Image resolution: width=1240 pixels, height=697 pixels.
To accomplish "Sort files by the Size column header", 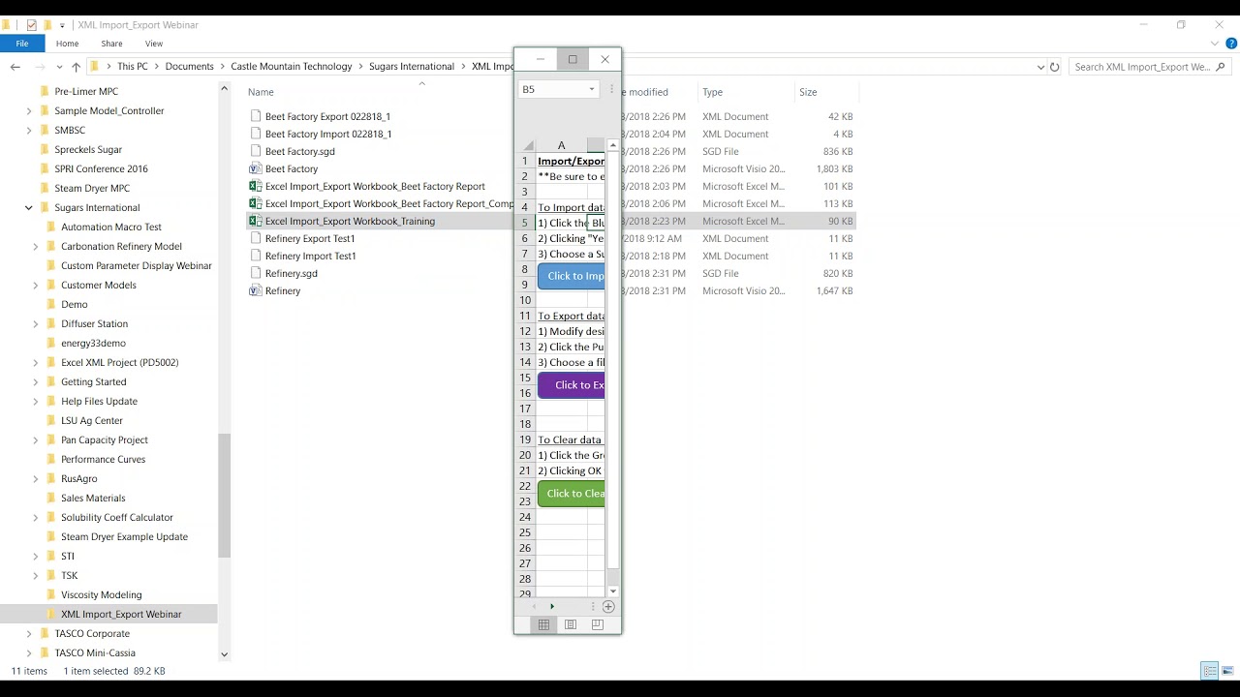I will pos(808,92).
